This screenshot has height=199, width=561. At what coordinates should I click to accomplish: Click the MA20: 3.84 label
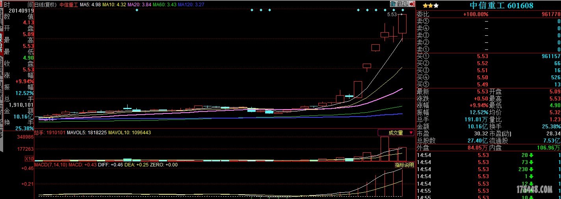coord(139,5)
